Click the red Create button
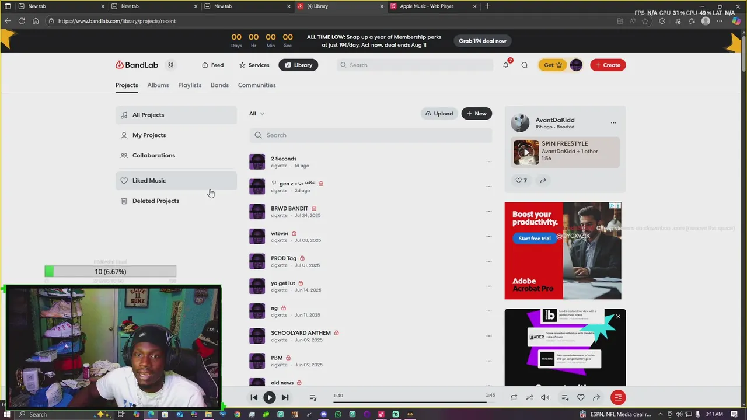The height and width of the screenshot is (420, 747). 608,65
